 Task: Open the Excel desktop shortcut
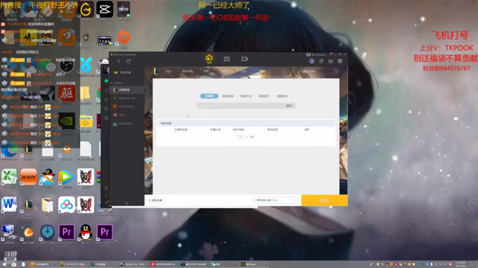click(x=9, y=177)
